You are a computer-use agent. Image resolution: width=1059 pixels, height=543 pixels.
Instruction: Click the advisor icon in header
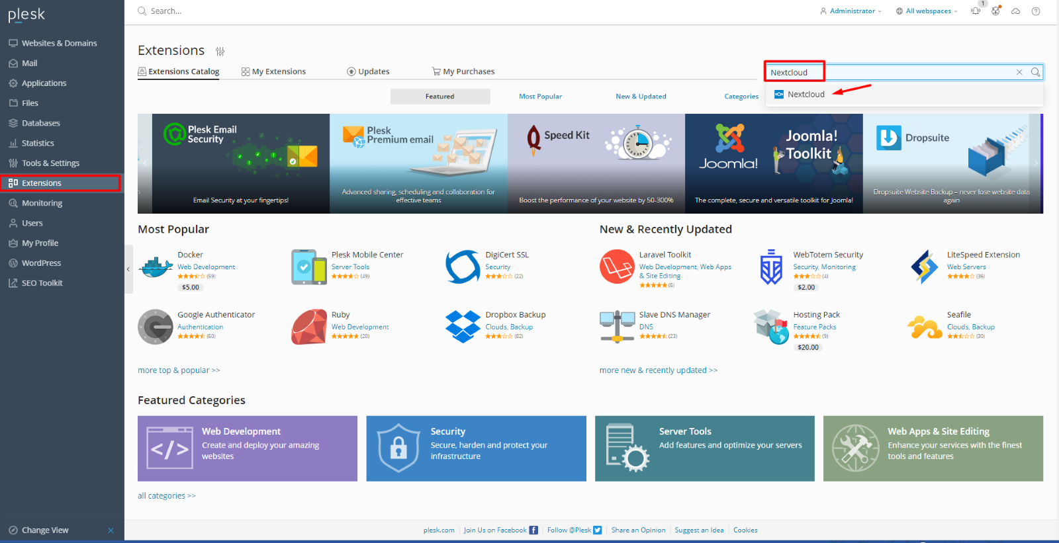pos(995,11)
